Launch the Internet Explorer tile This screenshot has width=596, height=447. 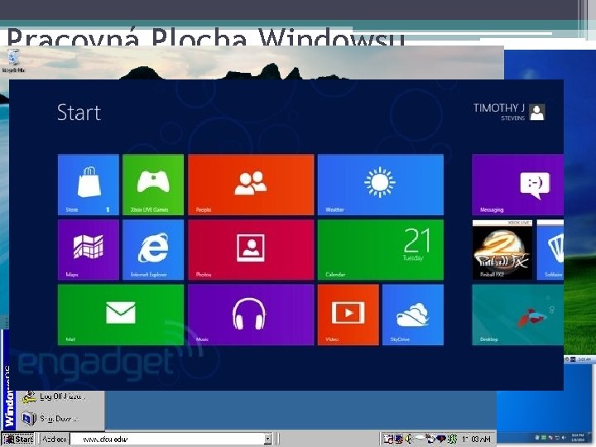coord(153,250)
